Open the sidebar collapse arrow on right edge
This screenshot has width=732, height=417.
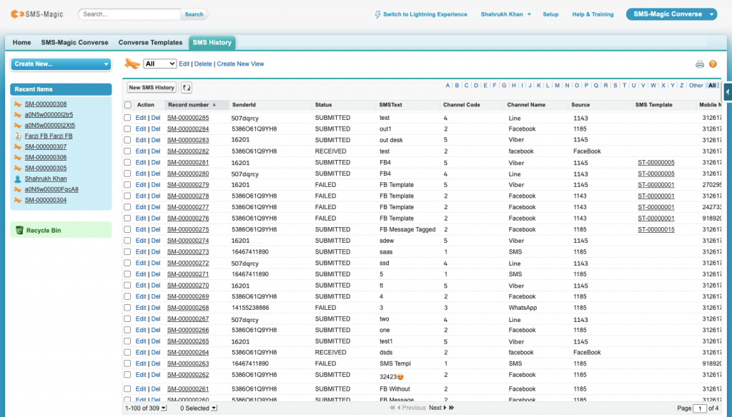pyautogui.click(x=727, y=91)
